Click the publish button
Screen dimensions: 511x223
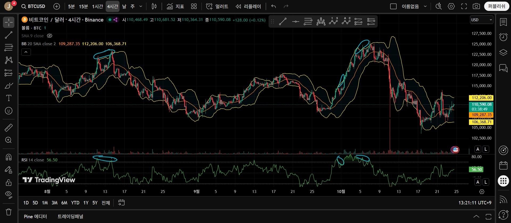496,6
